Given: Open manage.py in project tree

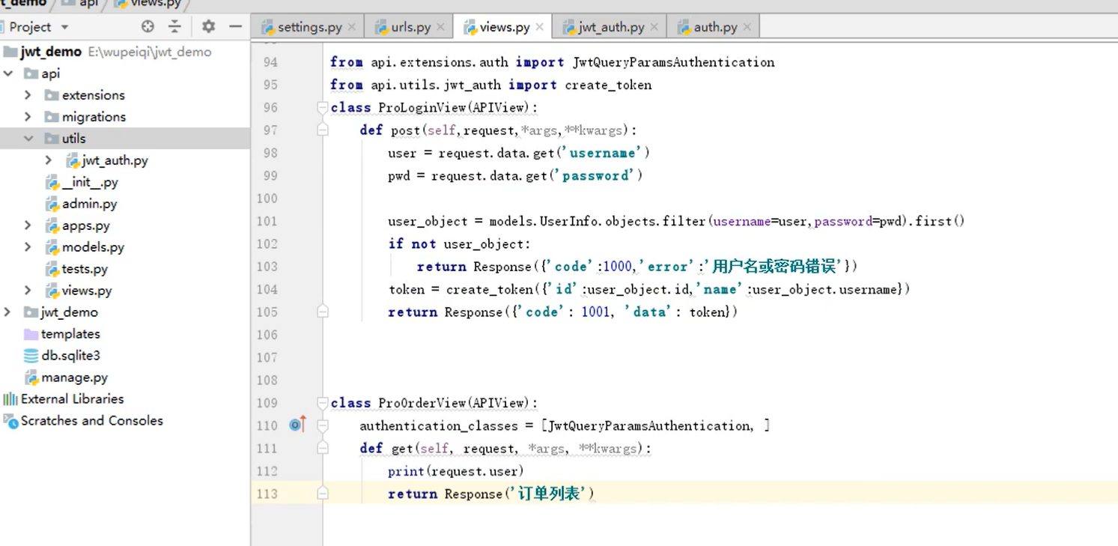Looking at the screenshot, I should (74, 377).
